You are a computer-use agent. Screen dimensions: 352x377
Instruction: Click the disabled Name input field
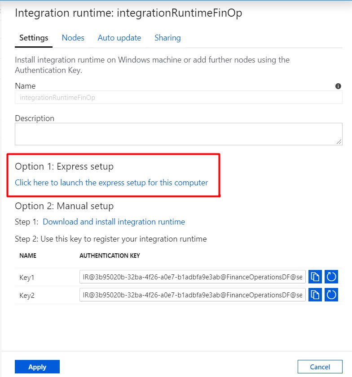tap(179, 97)
